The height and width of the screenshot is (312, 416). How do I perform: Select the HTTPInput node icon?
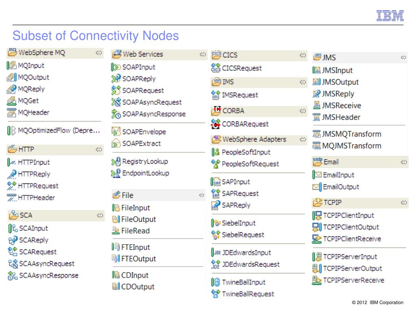(x=11, y=162)
